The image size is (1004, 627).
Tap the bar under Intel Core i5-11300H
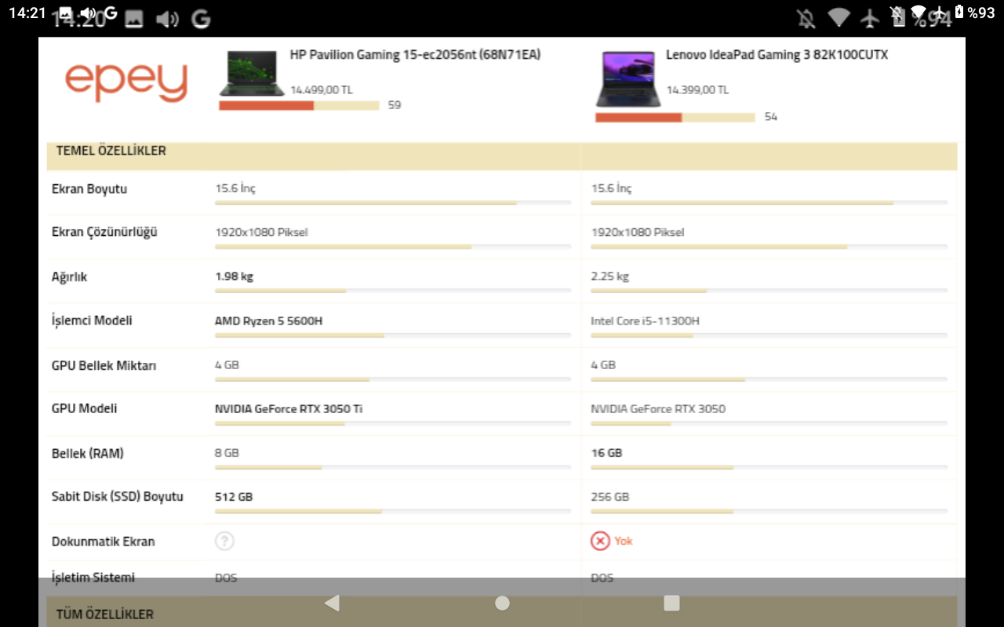point(769,335)
